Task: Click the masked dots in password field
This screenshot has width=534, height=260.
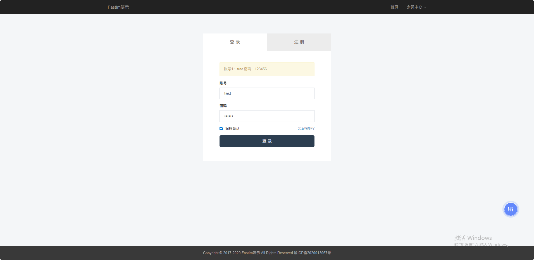Action: click(x=228, y=116)
